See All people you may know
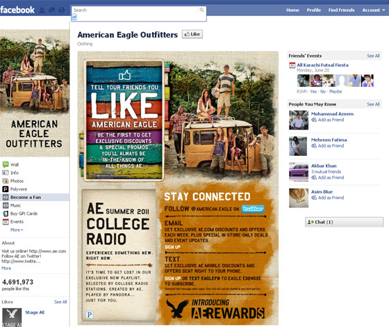 [373, 104]
